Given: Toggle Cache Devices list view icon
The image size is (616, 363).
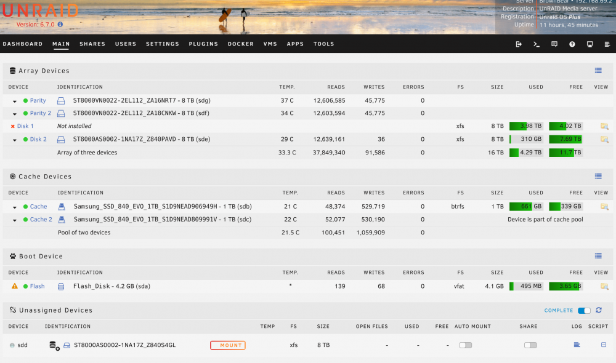Looking at the screenshot, I should pos(598,176).
